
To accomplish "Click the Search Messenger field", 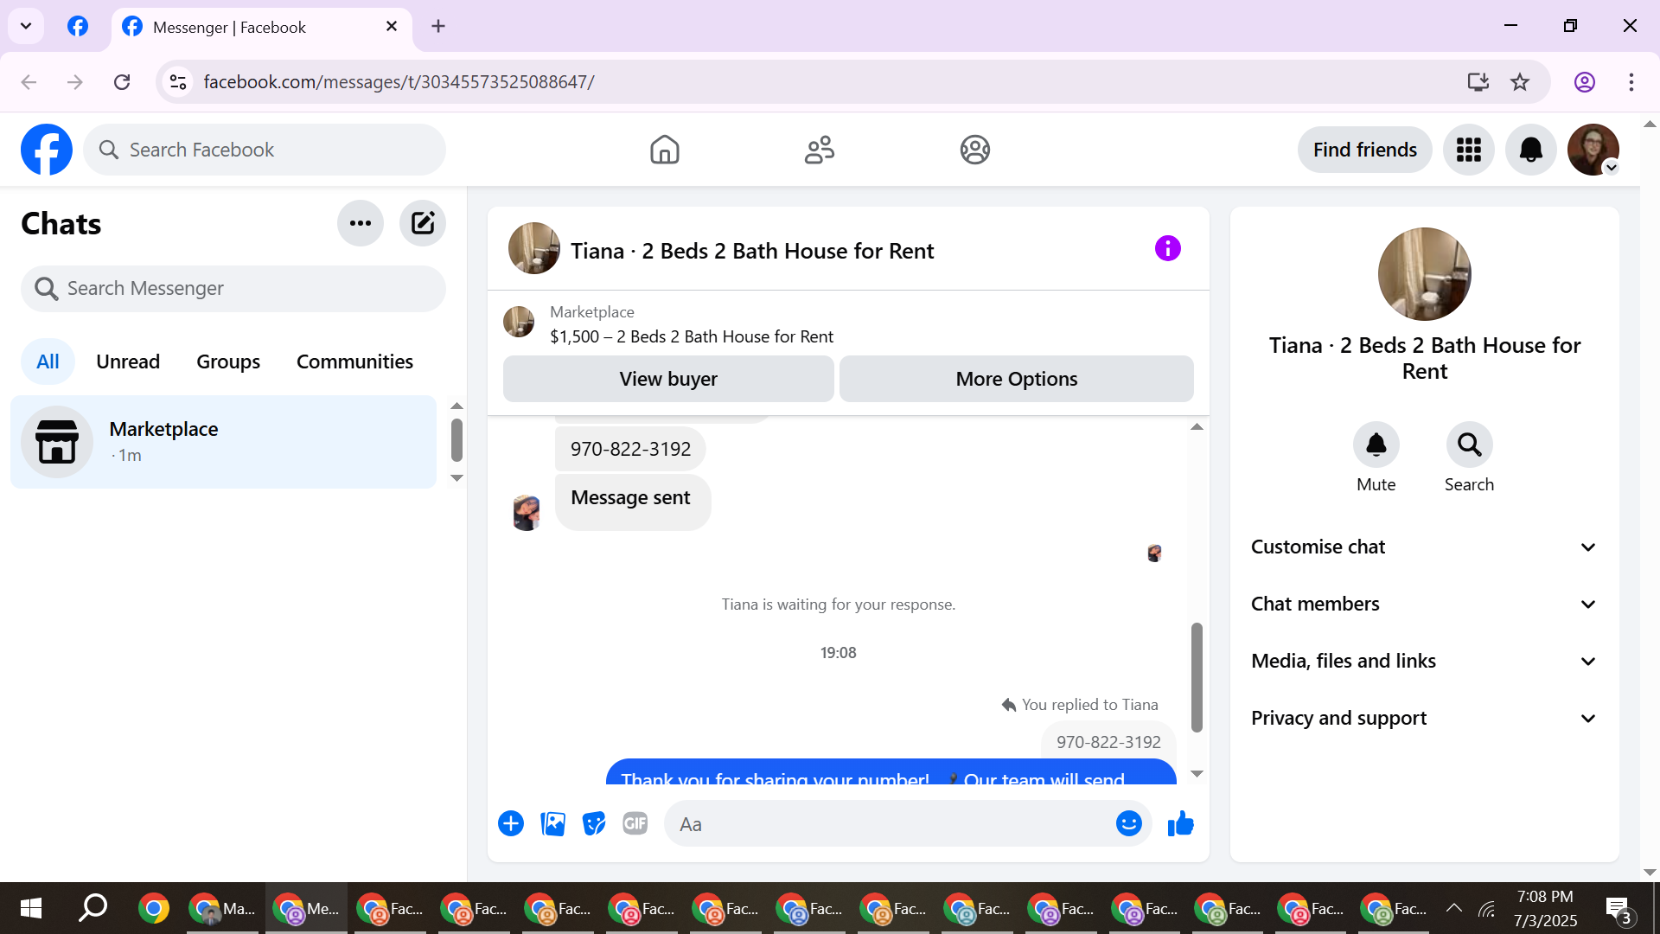I will click(233, 289).
